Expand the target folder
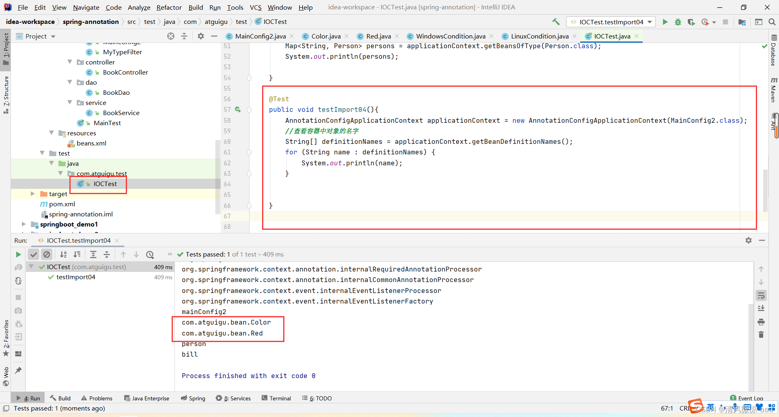The image size is (779, 417). point(33,194)
